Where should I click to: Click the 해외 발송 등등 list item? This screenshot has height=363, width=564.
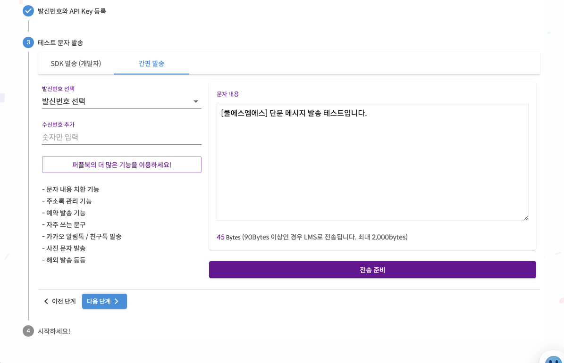coord(64,260)
